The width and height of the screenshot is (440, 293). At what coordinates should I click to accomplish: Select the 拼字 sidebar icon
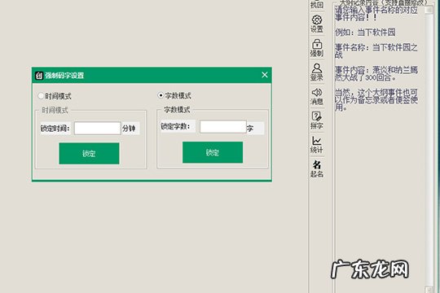(317, 120)
